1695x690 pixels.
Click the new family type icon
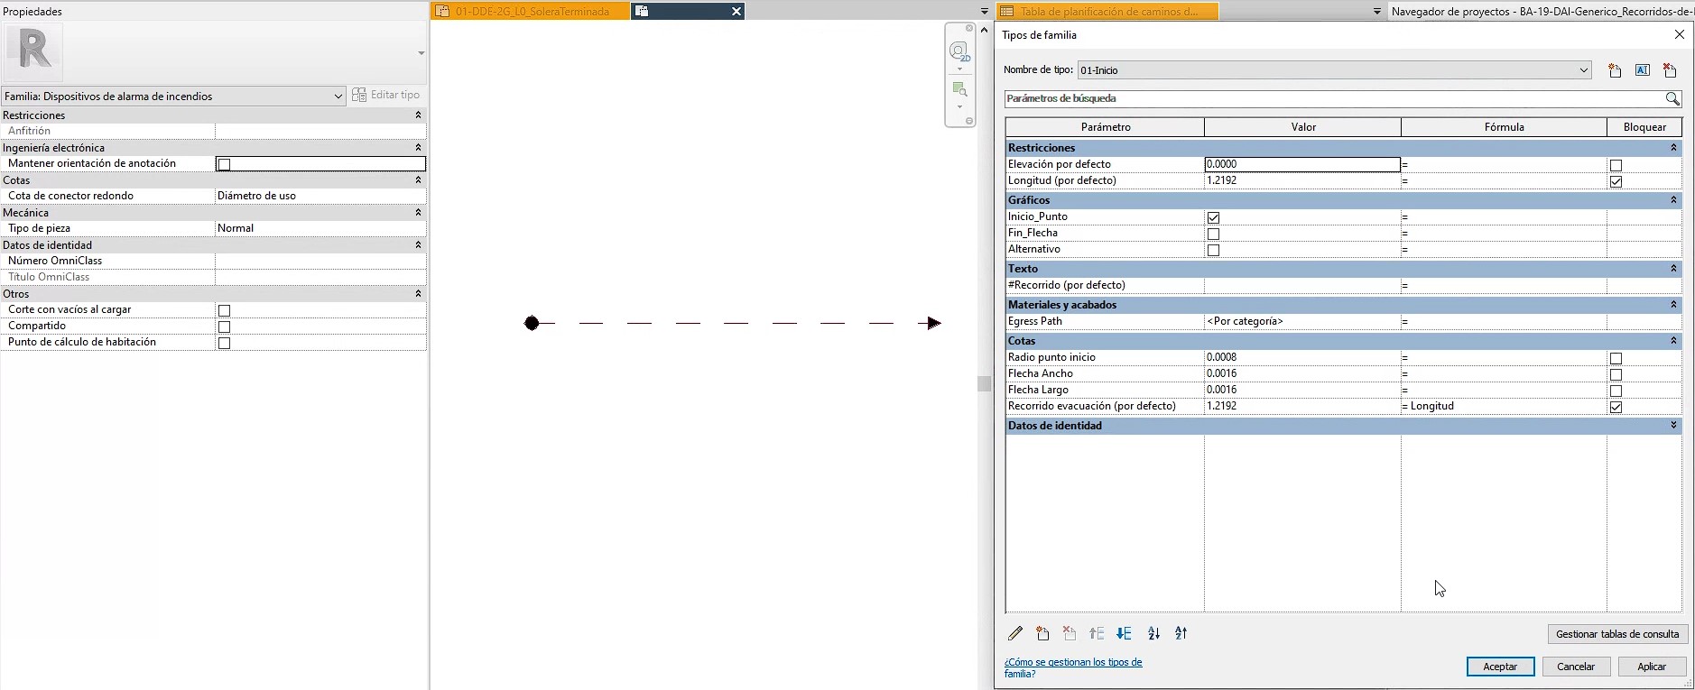click(x=1615, y=70)
